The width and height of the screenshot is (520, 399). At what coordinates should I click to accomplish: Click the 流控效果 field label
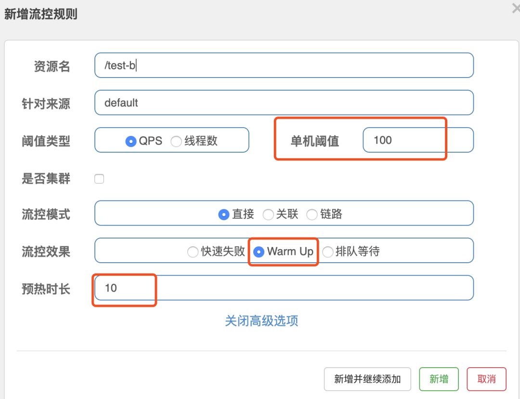tap(46, 252)
